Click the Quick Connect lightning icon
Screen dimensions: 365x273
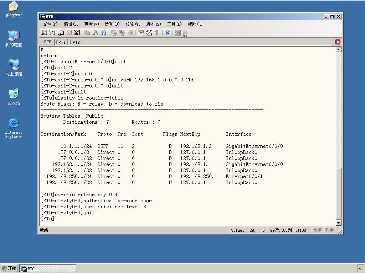[x=52, y=33]
